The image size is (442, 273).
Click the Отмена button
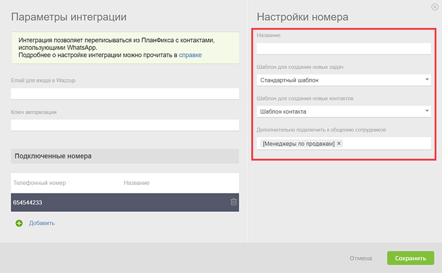coord(361,258)
